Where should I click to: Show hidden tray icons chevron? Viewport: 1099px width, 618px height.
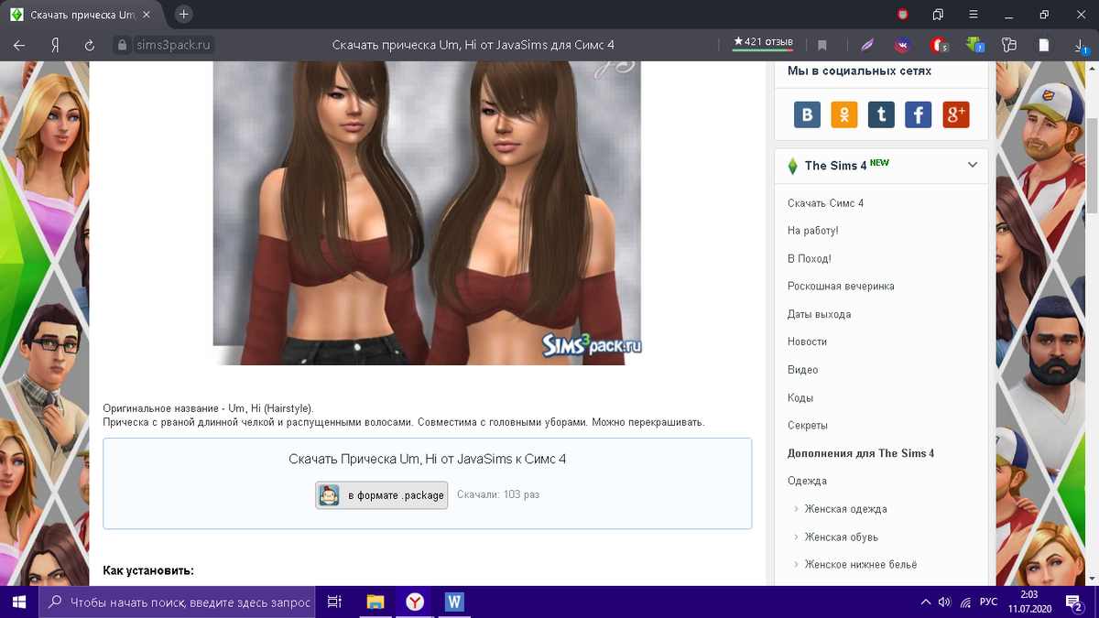(924, 602)
